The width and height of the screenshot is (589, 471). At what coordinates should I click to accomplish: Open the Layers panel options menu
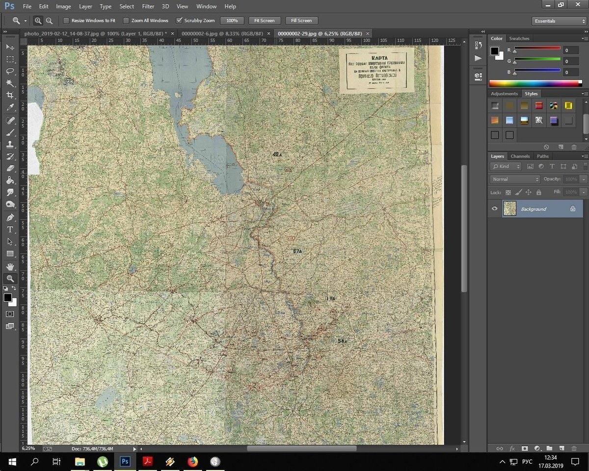point(584,156)
